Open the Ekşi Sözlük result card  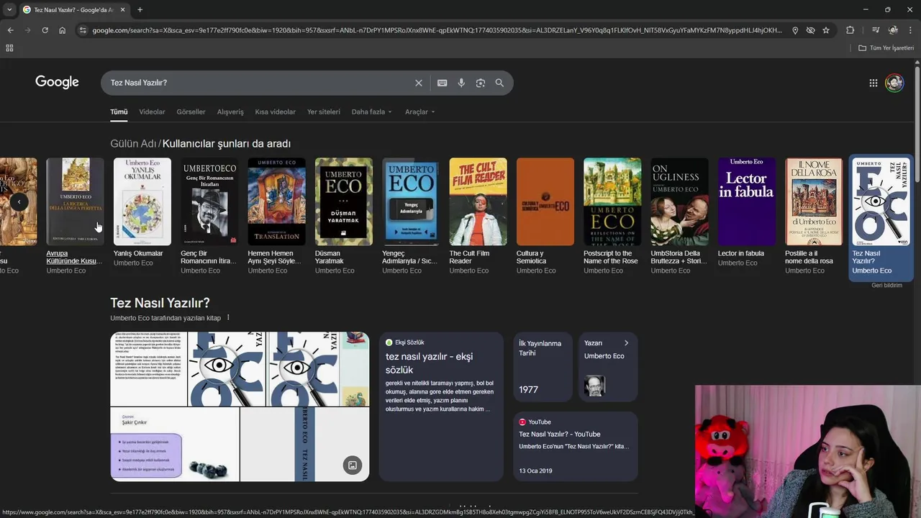point(441,406)
